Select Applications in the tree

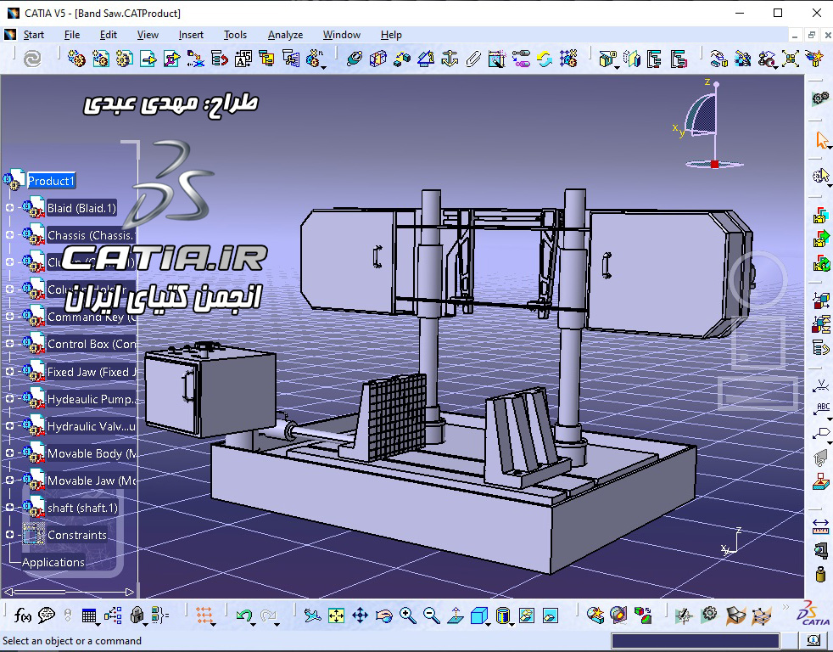click(53, 562)
